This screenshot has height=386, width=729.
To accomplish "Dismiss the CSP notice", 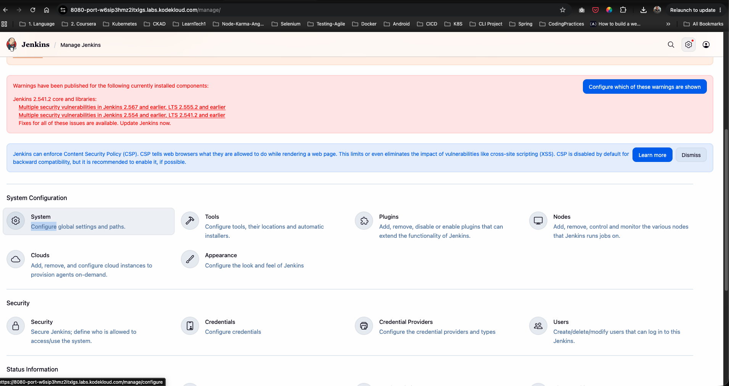I will coord(691,155).
